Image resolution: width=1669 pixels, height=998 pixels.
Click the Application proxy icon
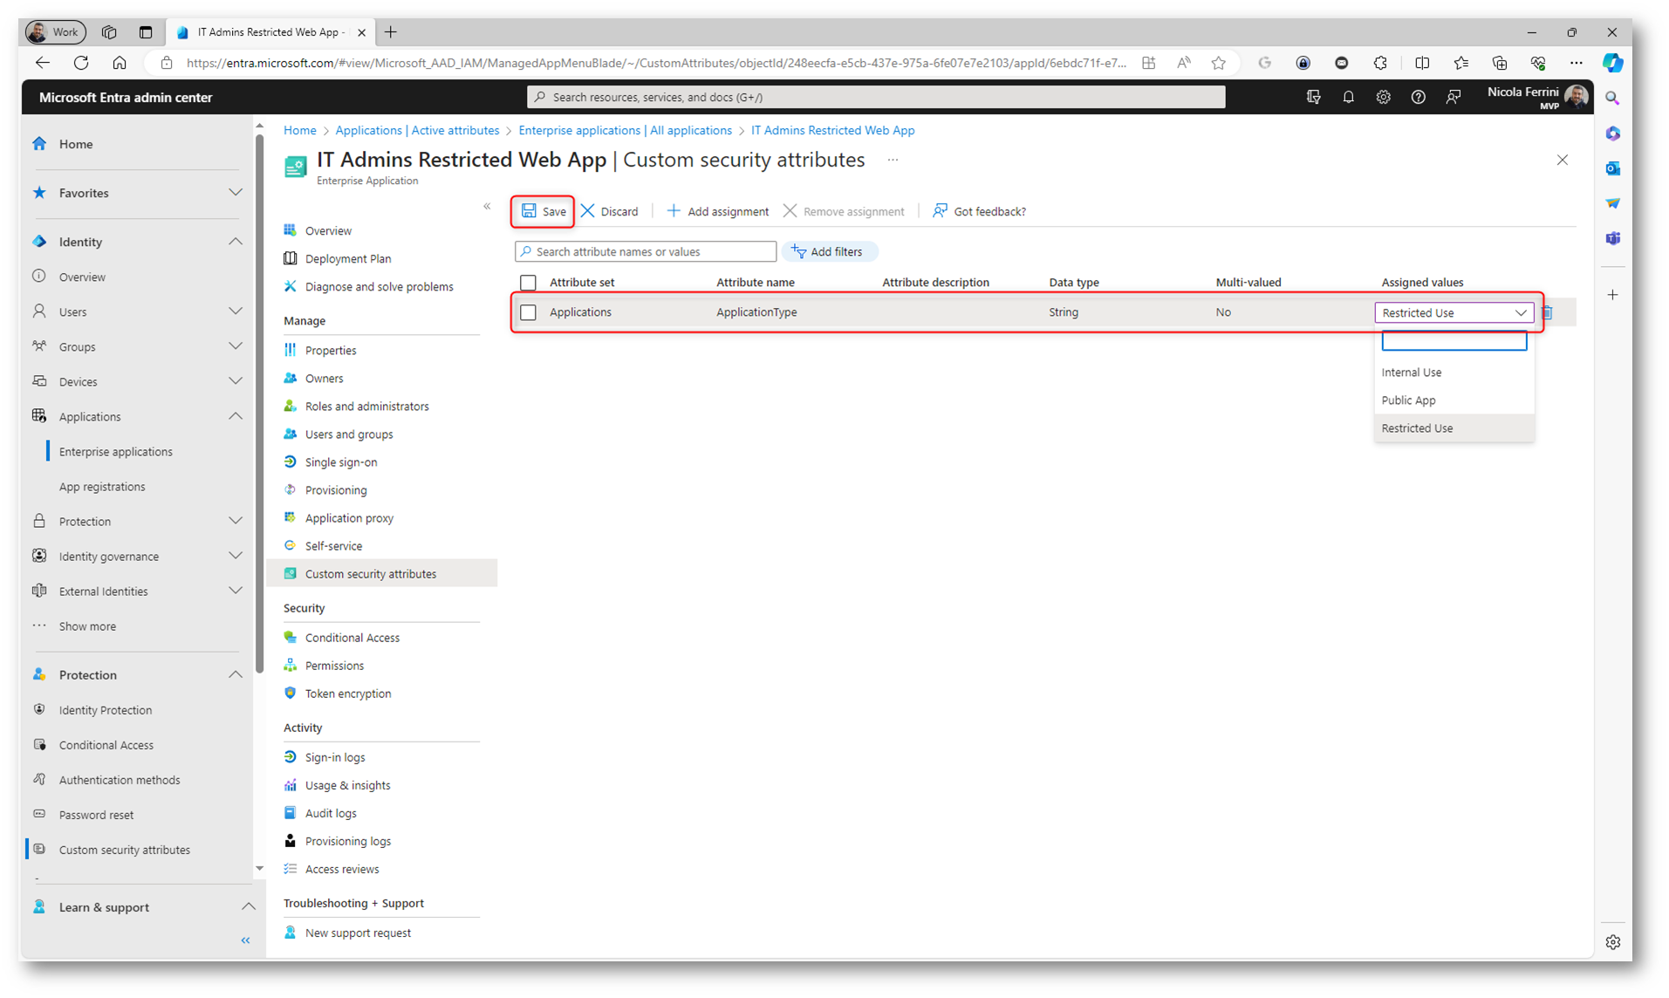tap(291, 517)
